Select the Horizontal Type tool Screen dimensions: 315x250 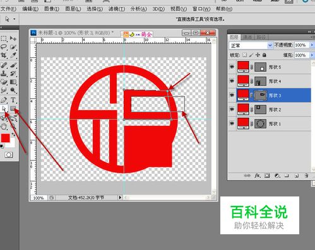[x=13, y=99]
